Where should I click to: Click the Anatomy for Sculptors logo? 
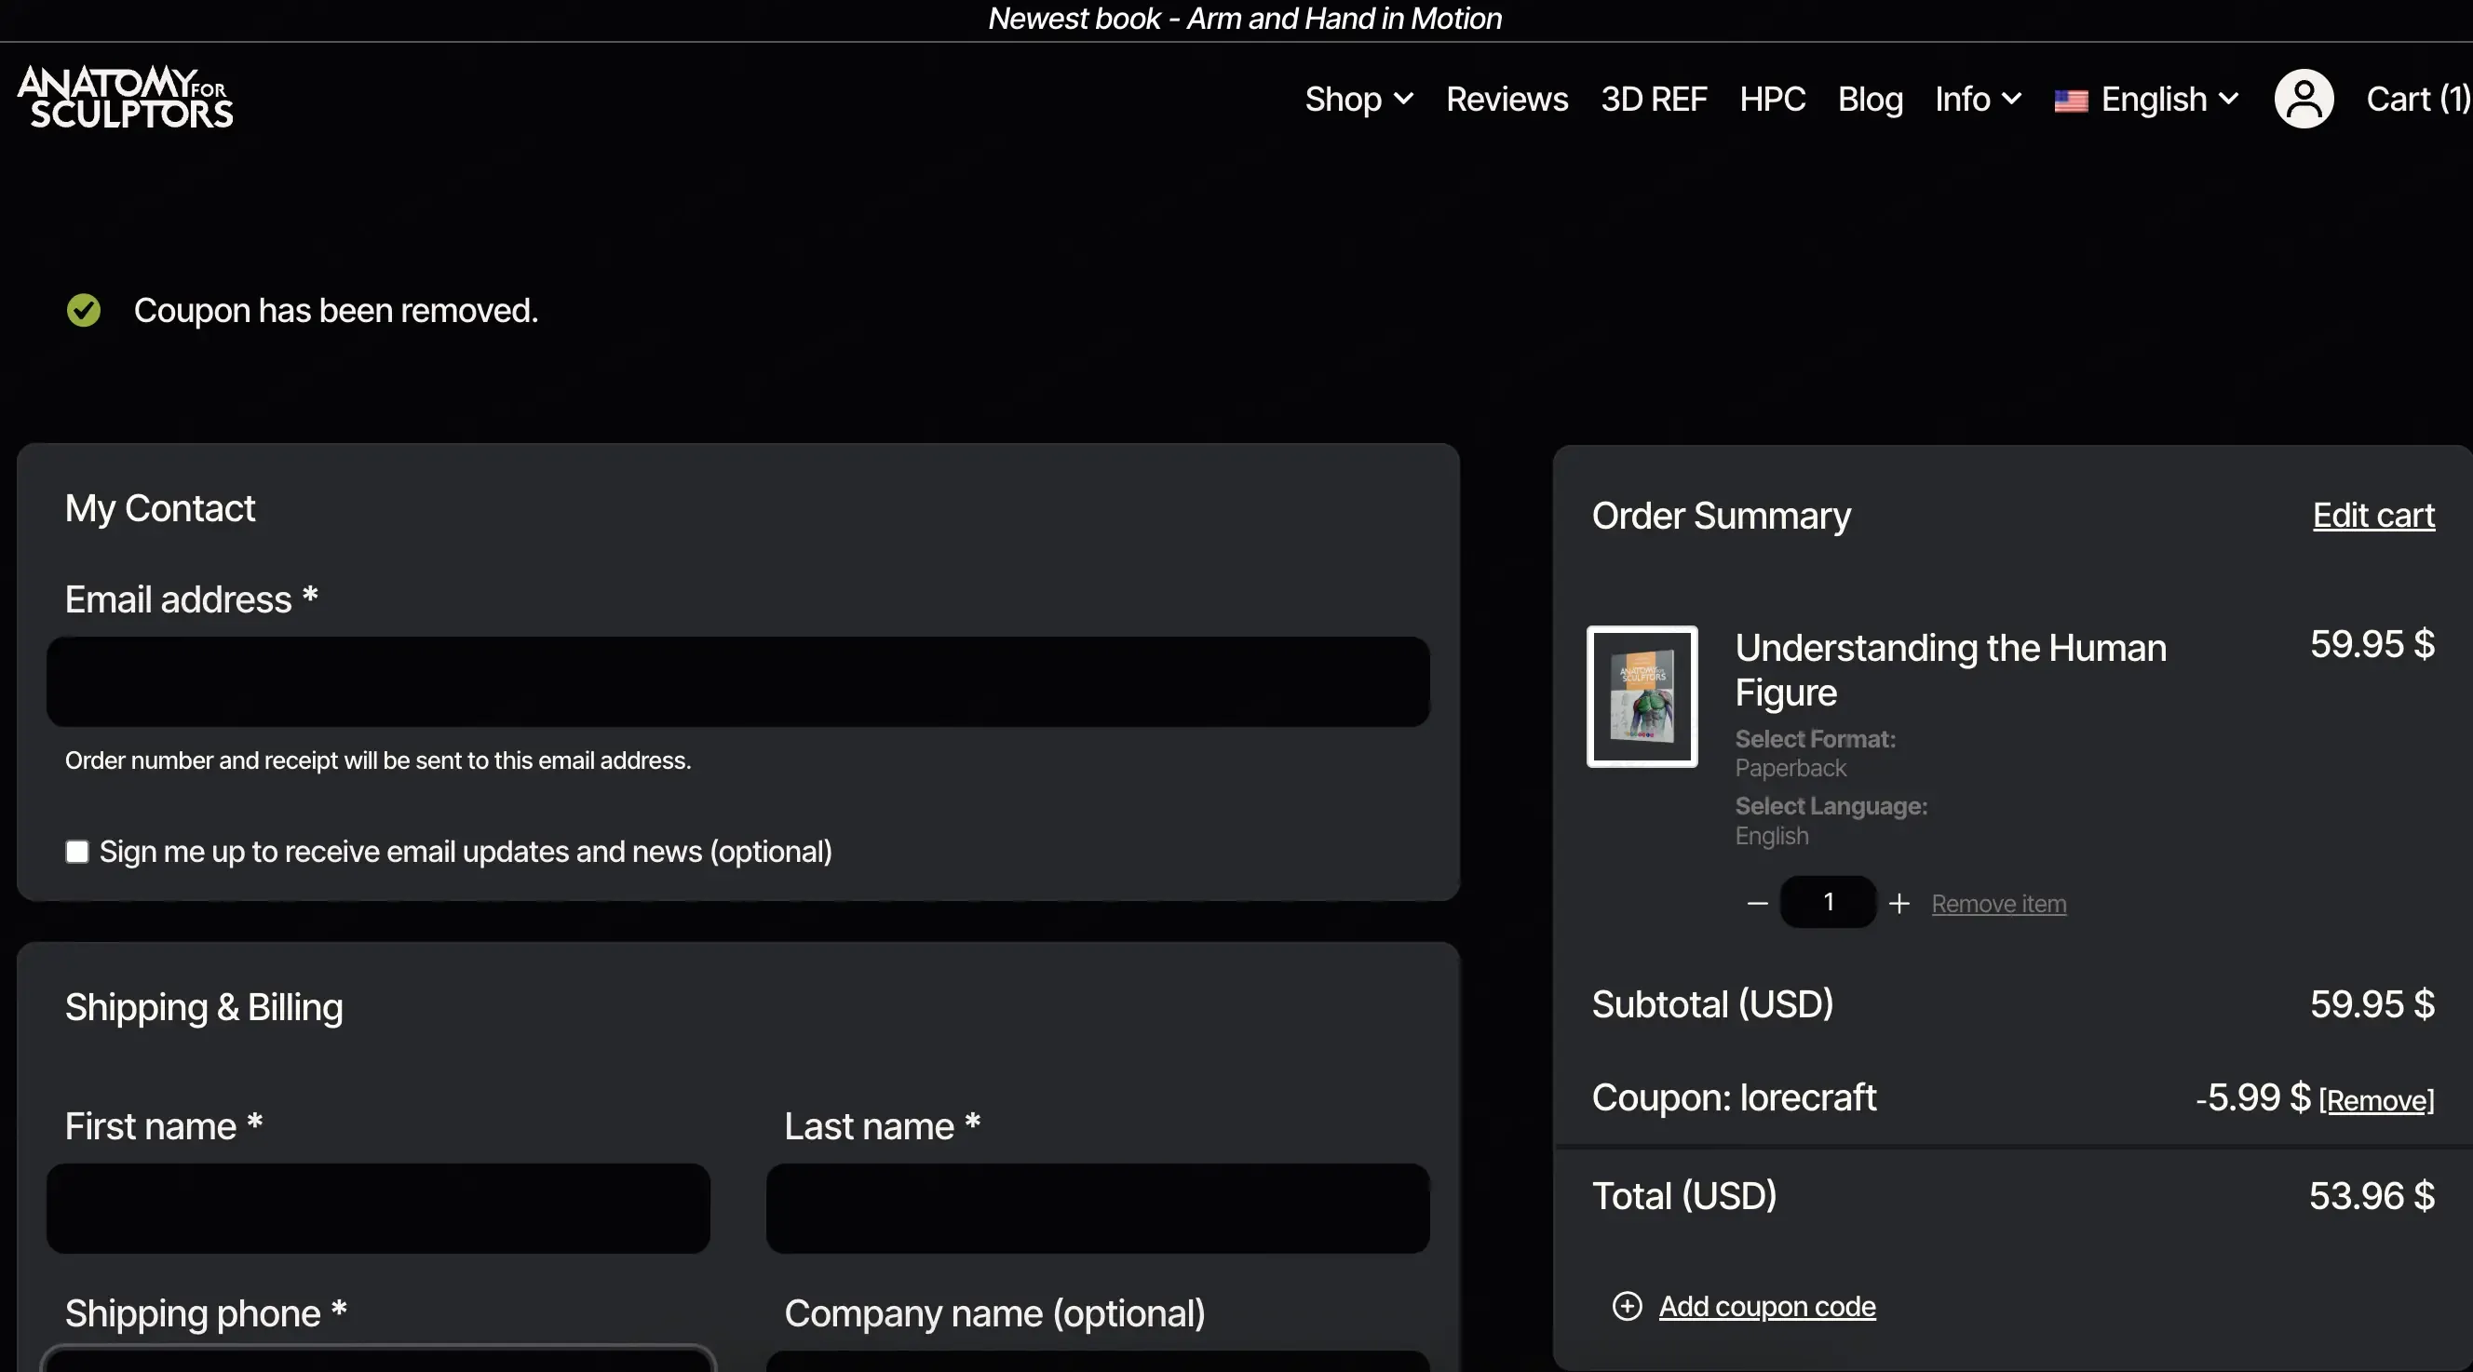pos(126,97)
